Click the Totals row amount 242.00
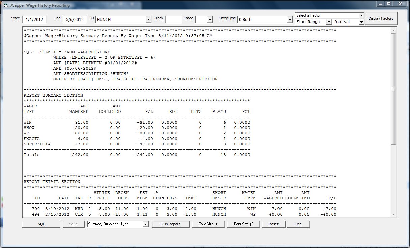The width and height of the screenshot is (410, 248). 80,155
